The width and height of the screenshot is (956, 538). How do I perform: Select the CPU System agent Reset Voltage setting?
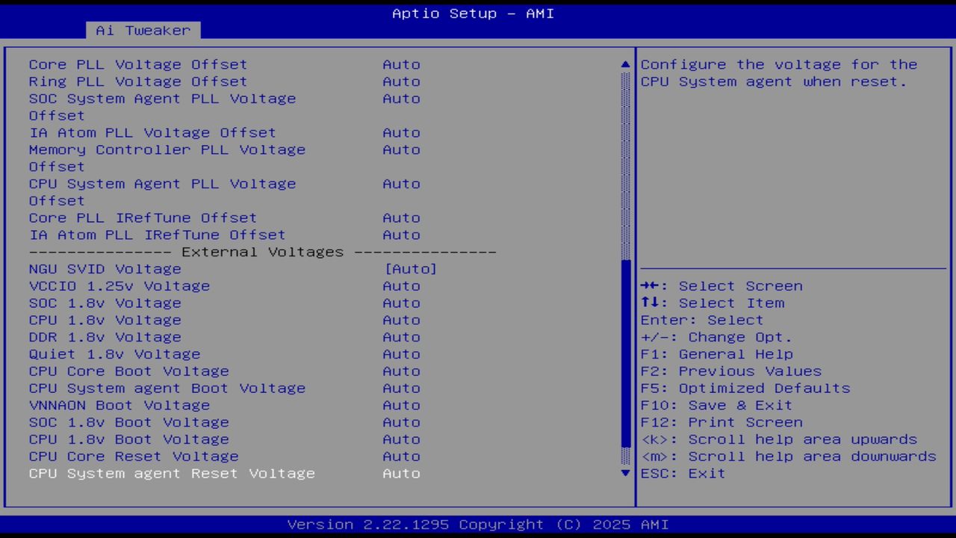[x=172, y=473]
